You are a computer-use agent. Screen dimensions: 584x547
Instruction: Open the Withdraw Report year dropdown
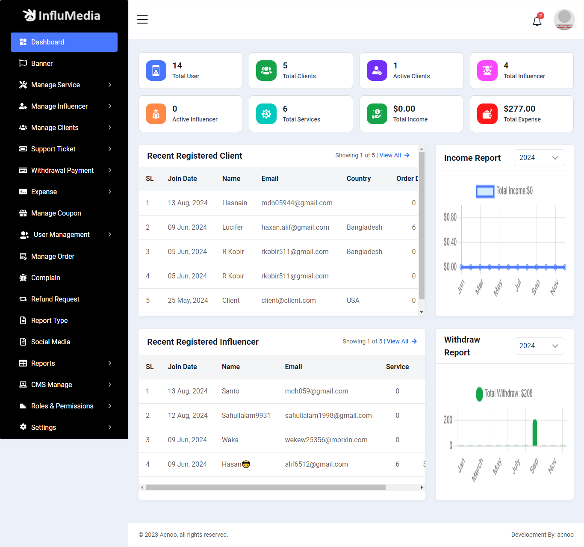[539, 346]
